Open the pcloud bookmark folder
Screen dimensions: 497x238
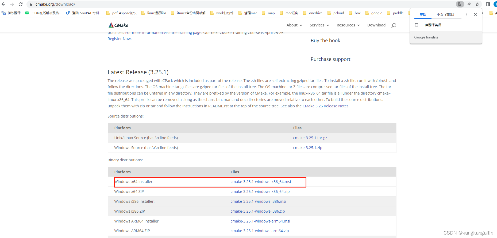coord(336,13)
